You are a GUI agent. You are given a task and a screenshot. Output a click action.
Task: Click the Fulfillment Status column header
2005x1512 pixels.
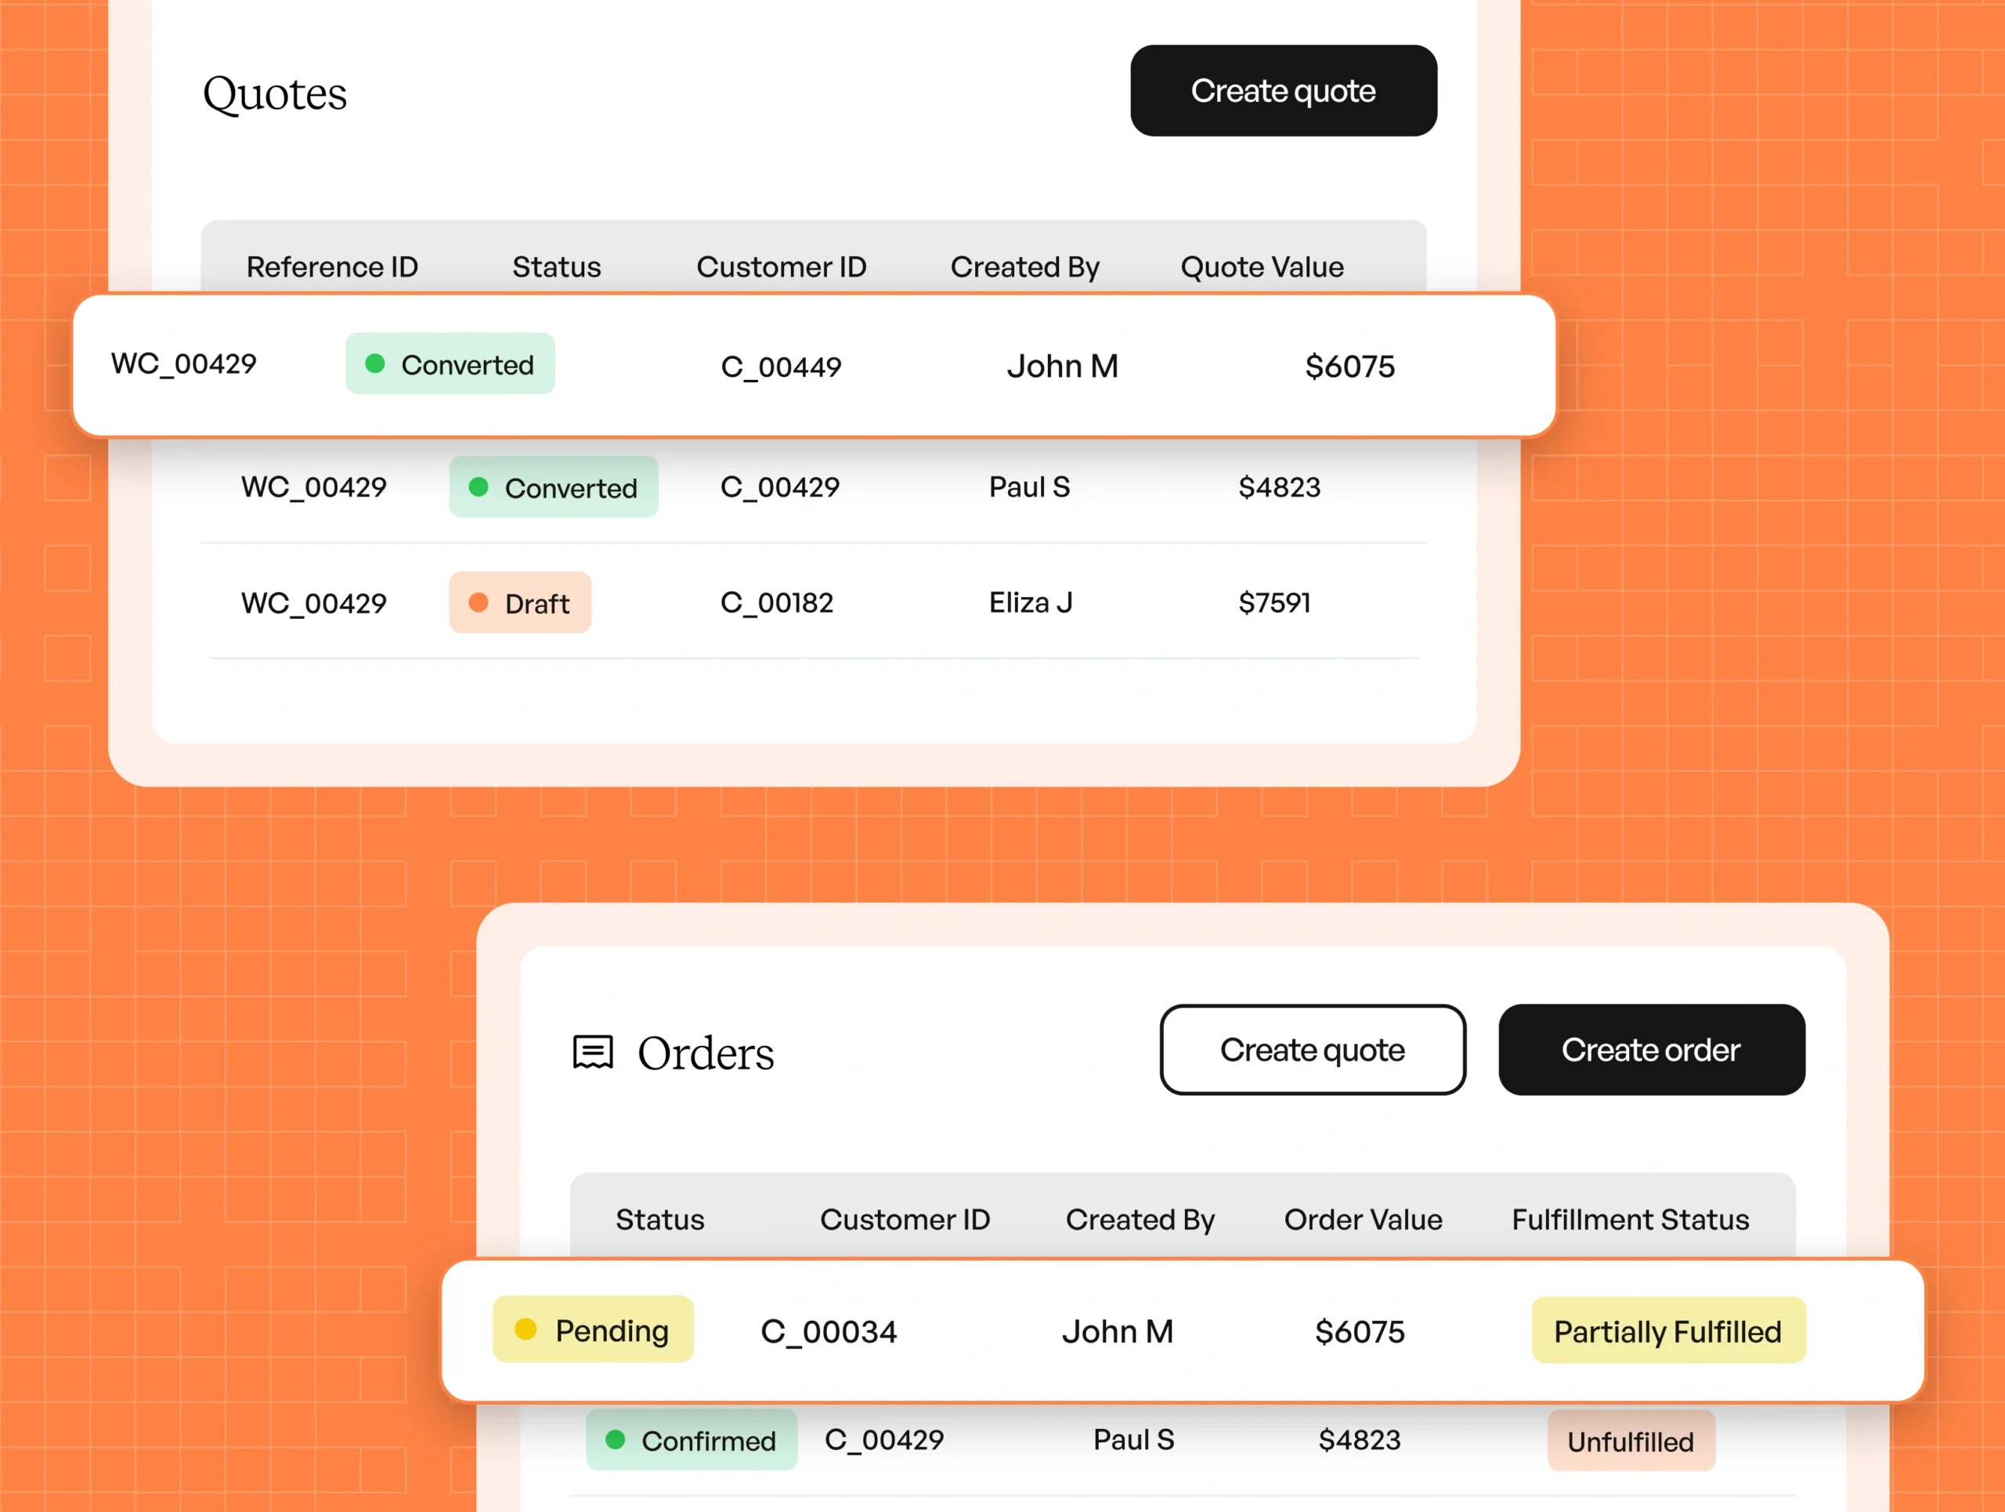click(1630, 1219)
